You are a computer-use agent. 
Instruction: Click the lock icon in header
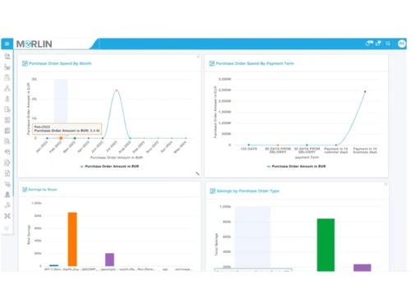pos(378,44)
